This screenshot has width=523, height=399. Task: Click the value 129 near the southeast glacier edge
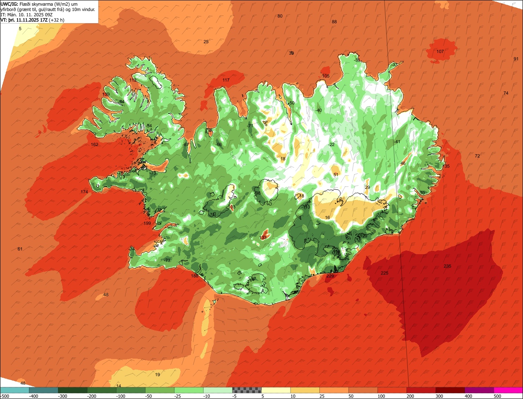(x=363, y=236)
